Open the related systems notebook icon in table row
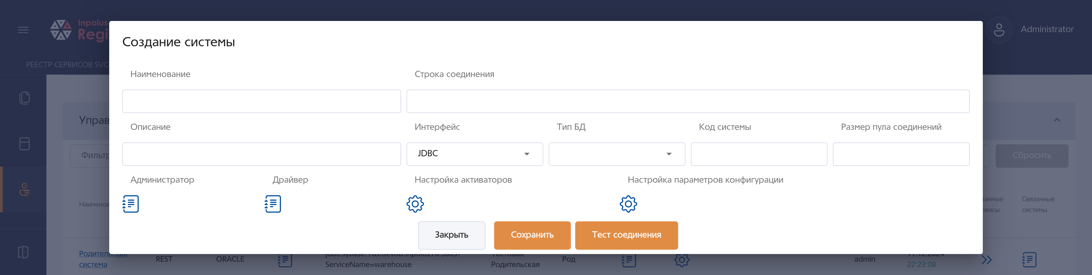The image size is (1092, 275). pyautogui.click(x=1029, y=260)
